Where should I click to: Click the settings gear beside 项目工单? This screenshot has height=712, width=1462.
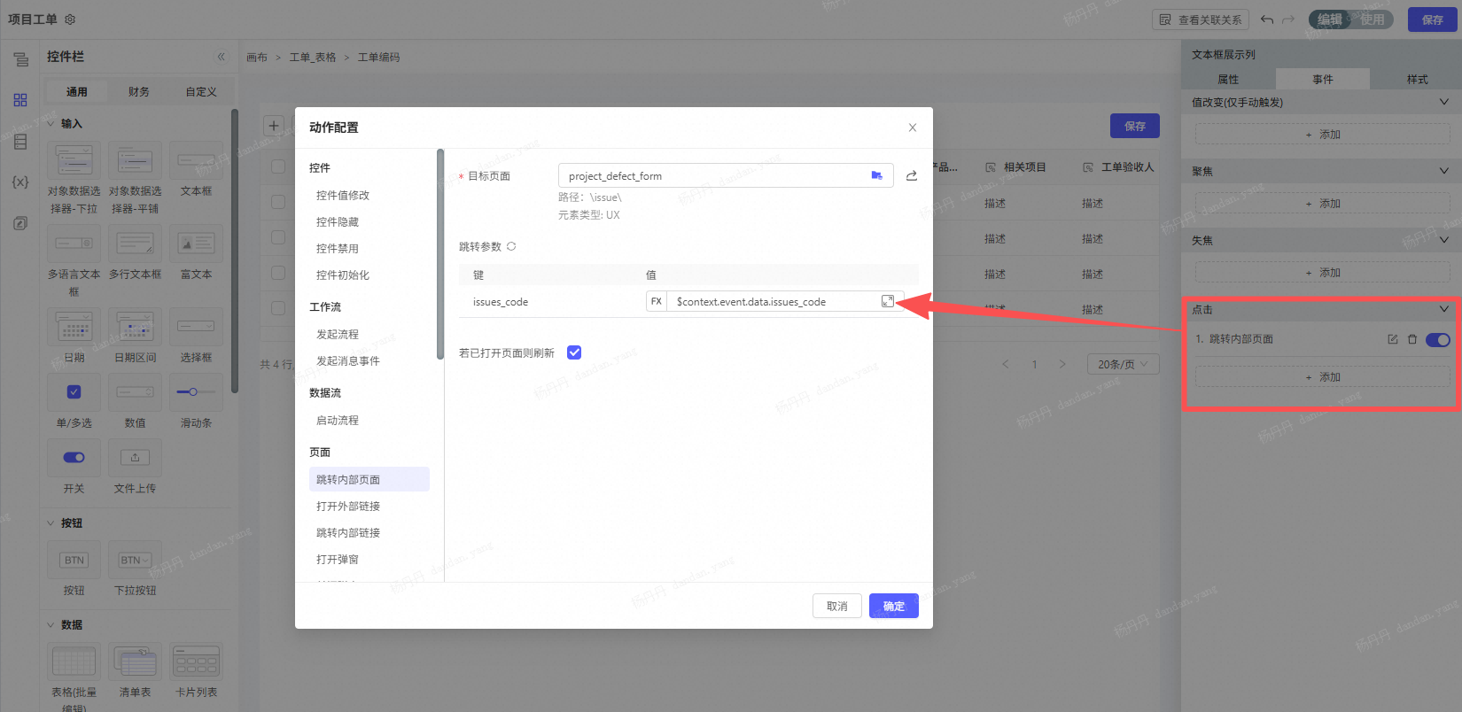tap(70, 19)
